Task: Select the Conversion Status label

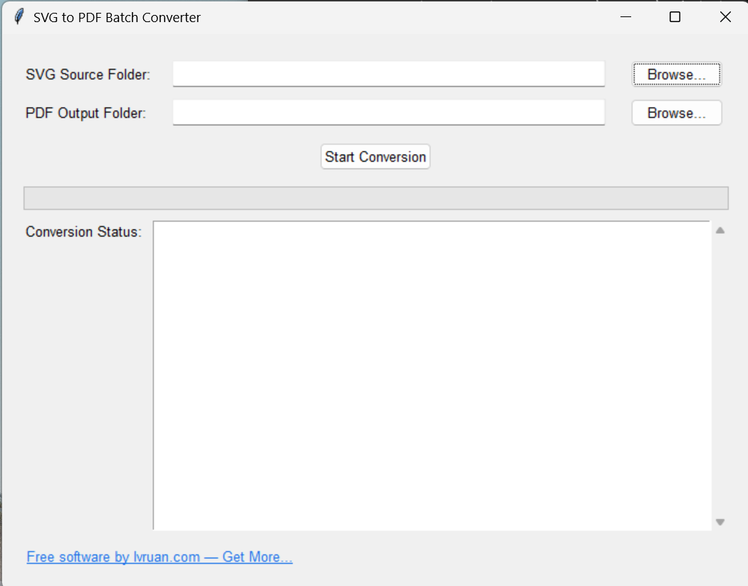Action: tap(83, 232)
